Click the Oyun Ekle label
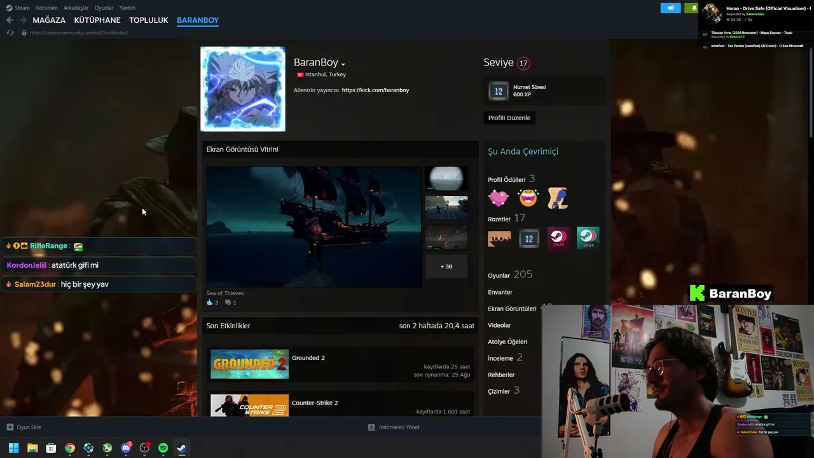 click(29, 427)
